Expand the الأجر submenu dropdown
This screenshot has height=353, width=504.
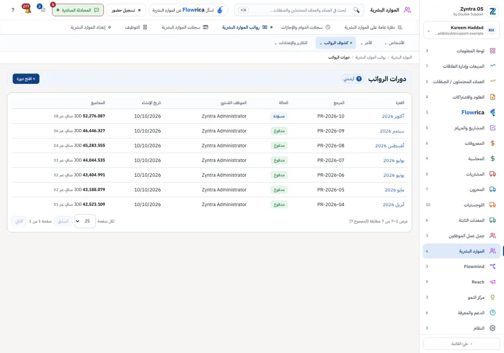point(366,43)
